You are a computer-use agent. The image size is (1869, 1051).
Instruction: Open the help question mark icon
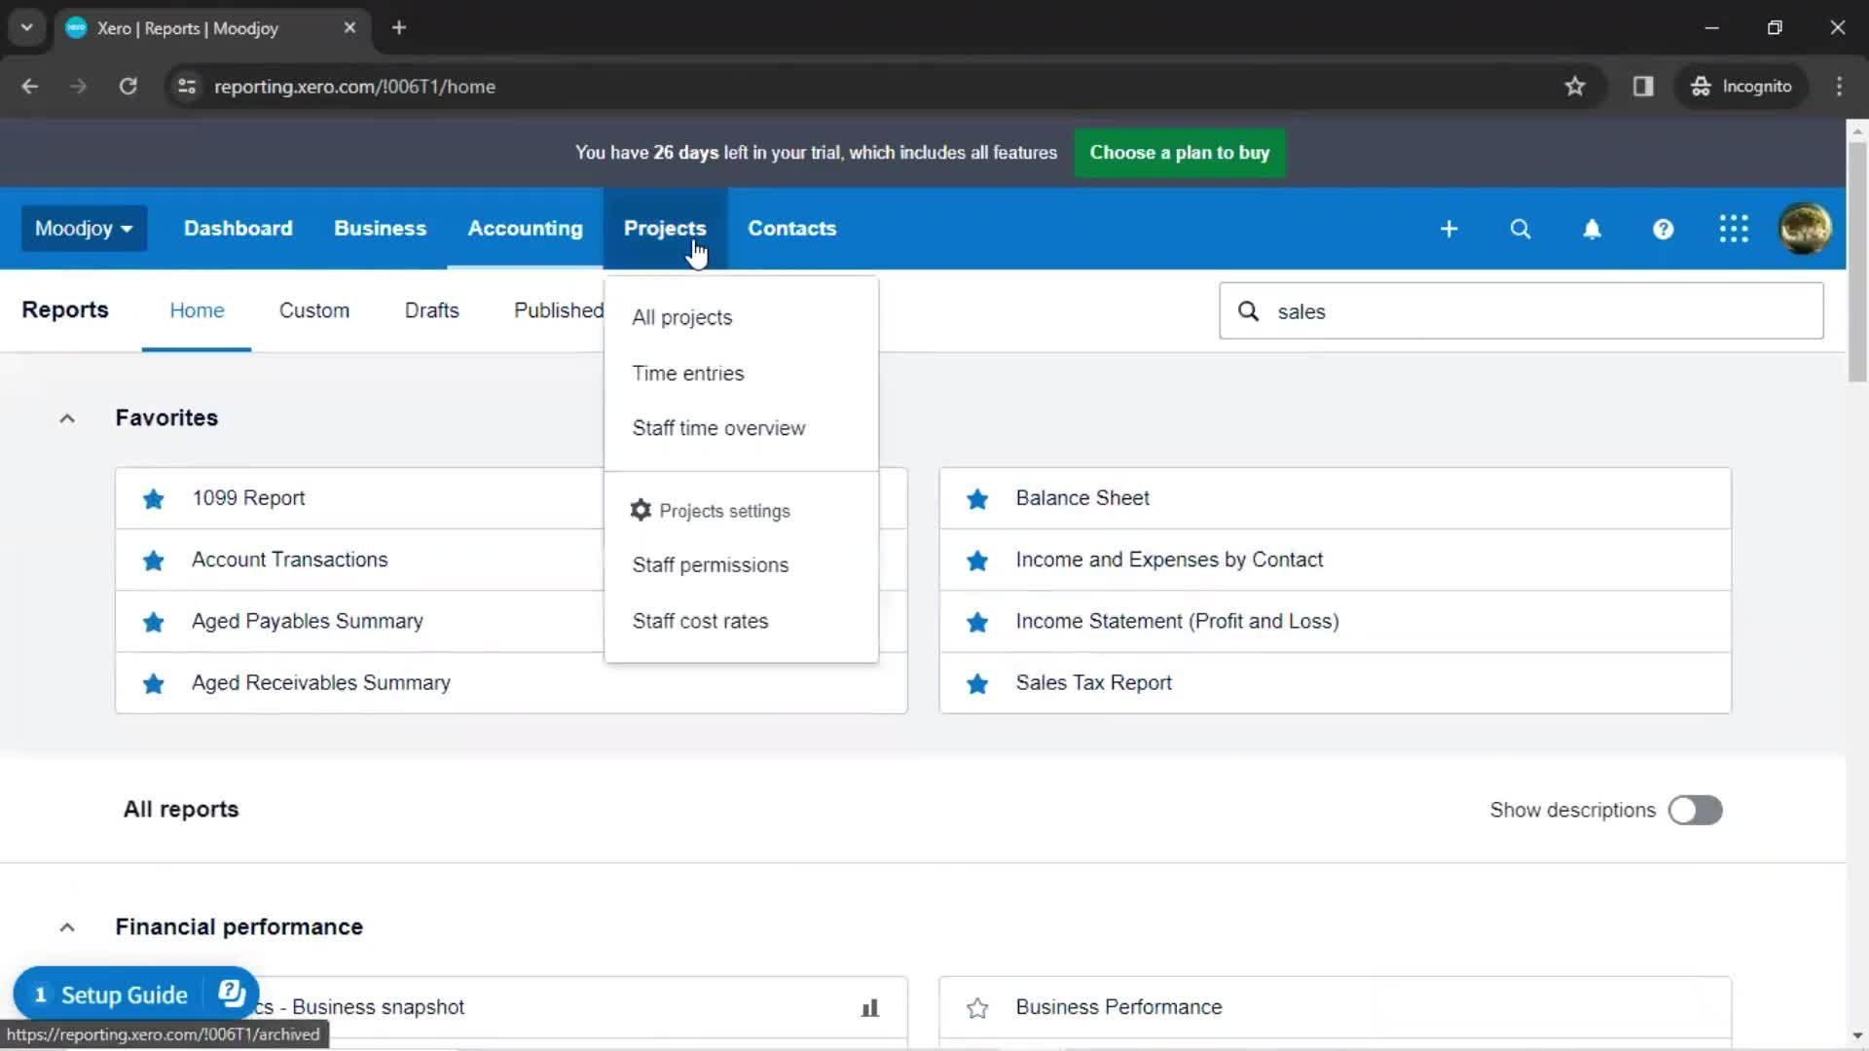click(x=1663, y=229)
